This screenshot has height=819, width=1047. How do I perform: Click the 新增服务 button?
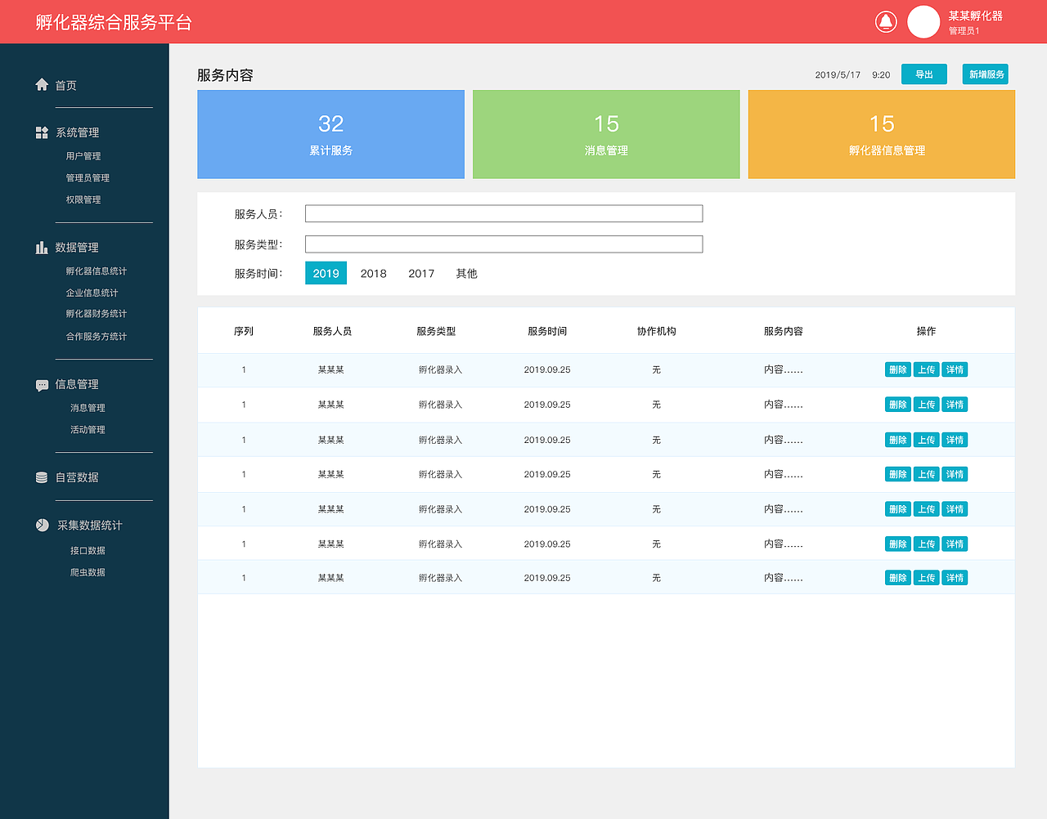pos(986,74)
